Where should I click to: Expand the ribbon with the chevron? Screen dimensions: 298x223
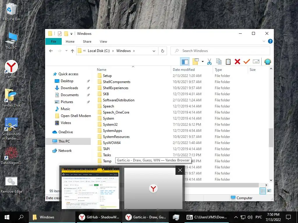(x=264, y=41)
